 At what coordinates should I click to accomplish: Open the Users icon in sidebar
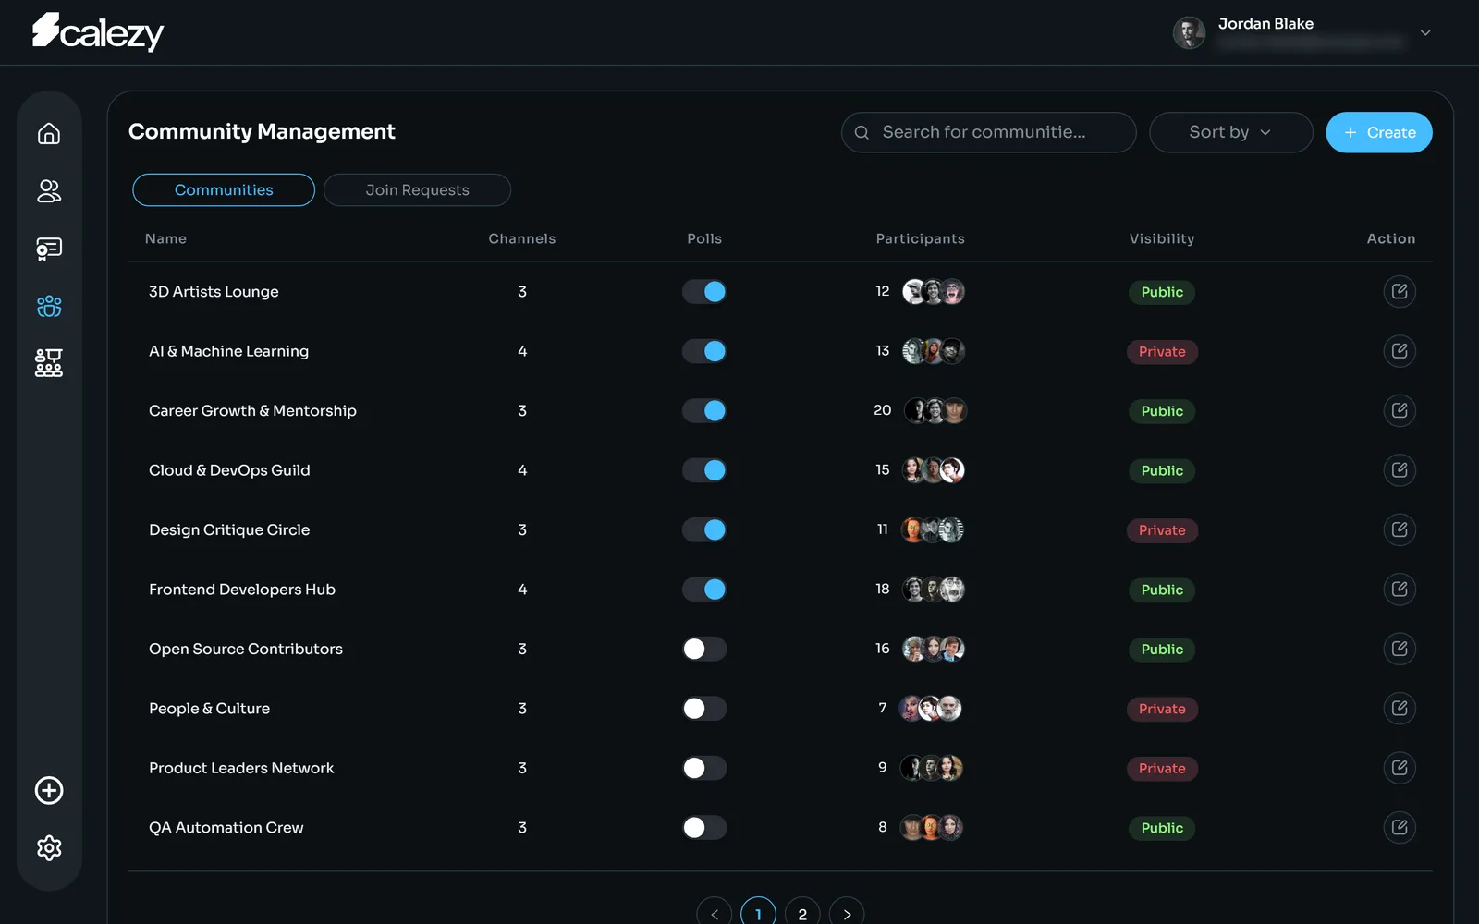coord(49,191)
